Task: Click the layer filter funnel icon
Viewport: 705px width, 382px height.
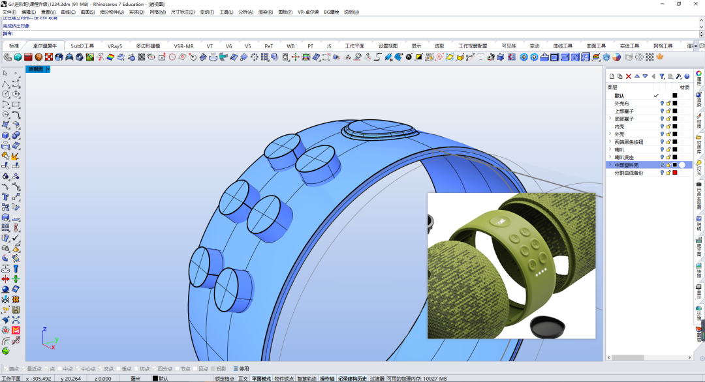Action: coord(662,76)
